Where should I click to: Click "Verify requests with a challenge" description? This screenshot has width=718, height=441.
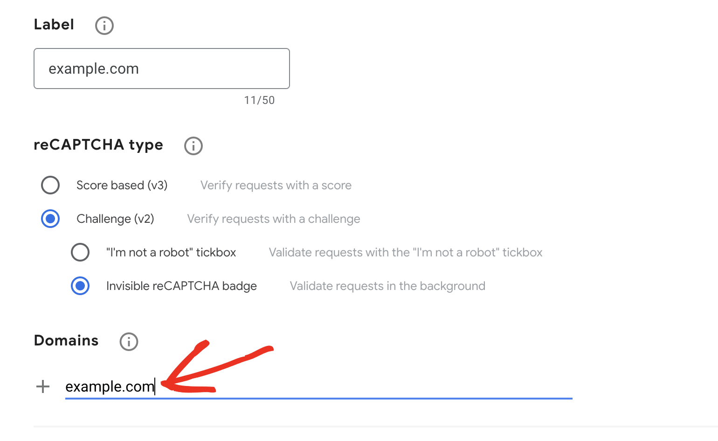coord(274,219)
